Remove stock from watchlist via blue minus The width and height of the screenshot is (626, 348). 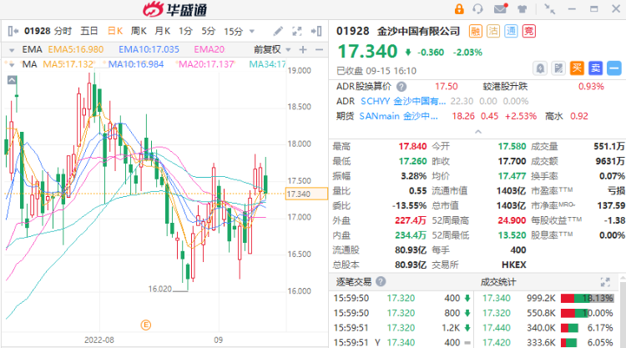[x=614, y=68]
